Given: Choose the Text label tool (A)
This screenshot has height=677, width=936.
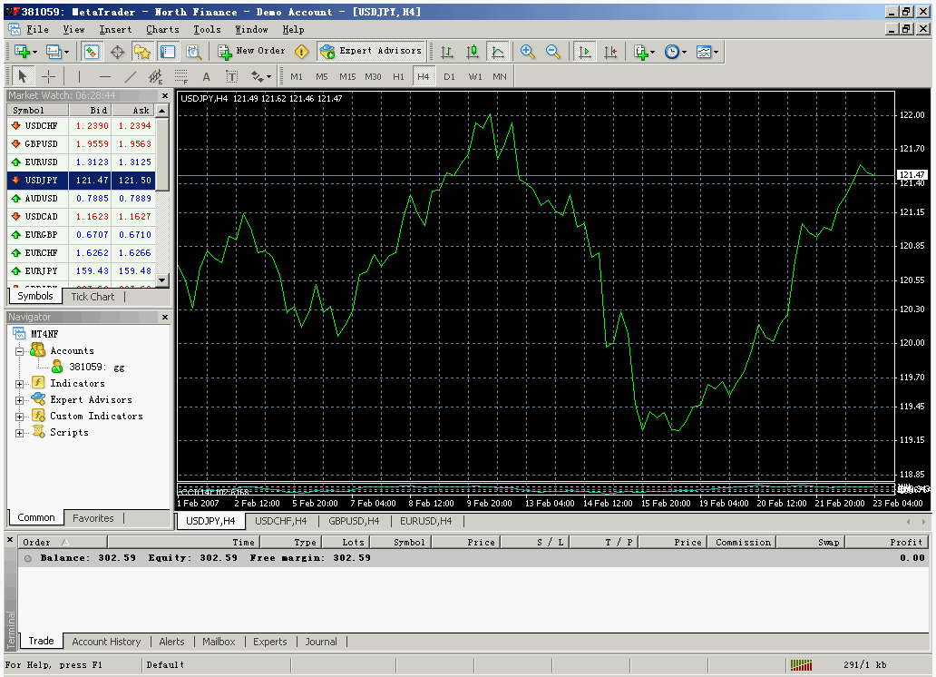Looking at the screenshot, I should click(206, 76).
